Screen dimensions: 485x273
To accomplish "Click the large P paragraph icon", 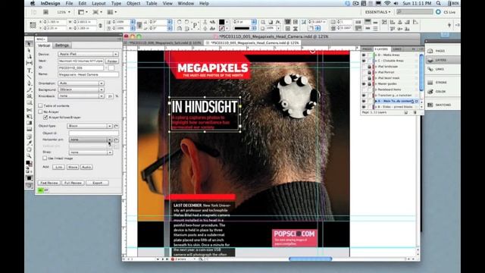I will [x=195, y=25].
